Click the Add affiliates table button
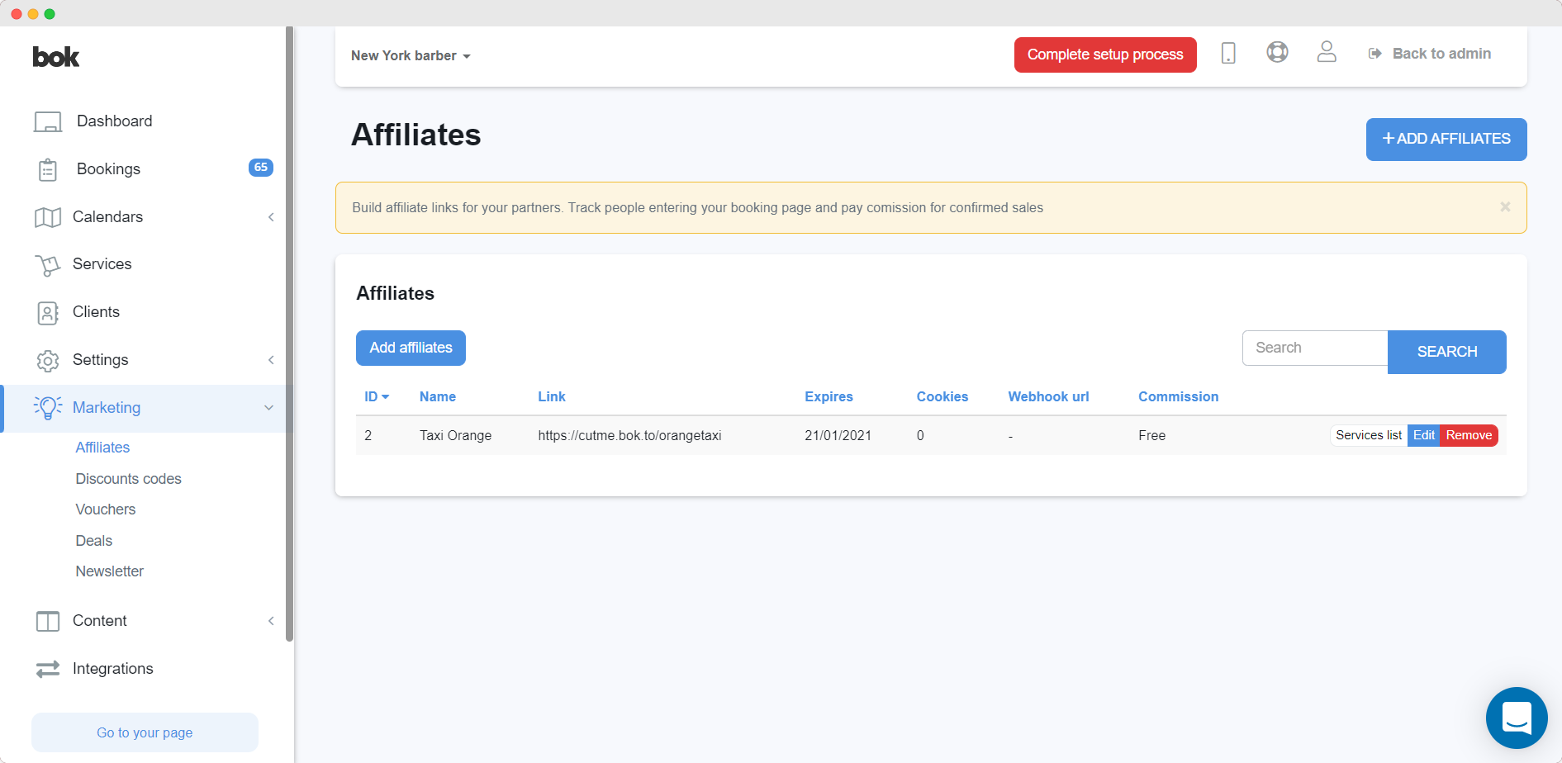 pyautogui.click(x=411, y=348)
